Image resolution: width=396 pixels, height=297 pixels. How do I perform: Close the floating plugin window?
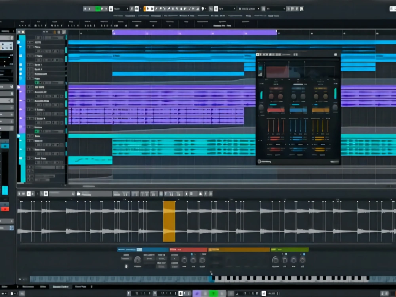coord(335,55)
